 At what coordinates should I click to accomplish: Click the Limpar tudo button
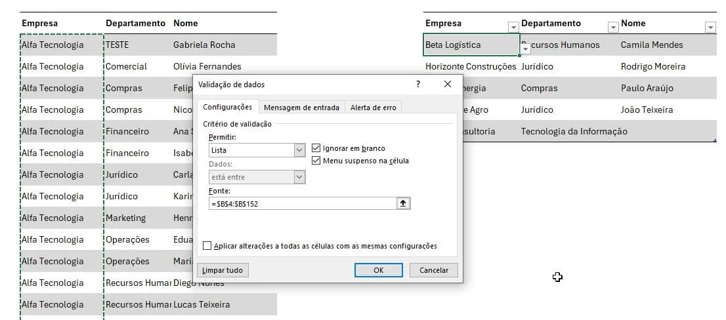pos(223,271)
